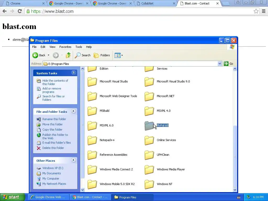Collapse the System Tasks panel

(74, 73)
